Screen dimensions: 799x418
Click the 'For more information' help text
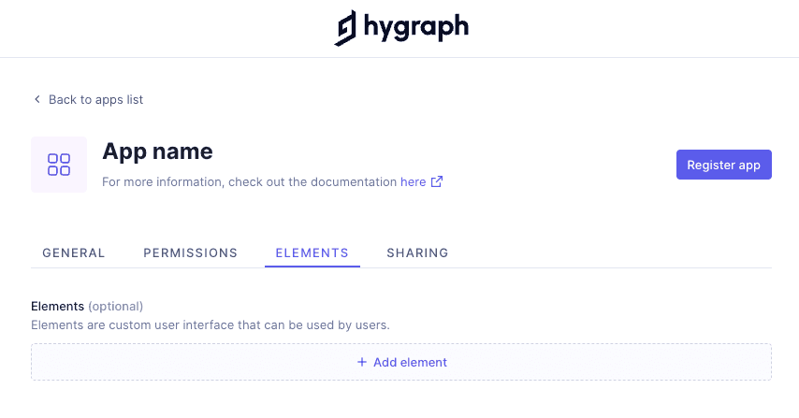249,182
